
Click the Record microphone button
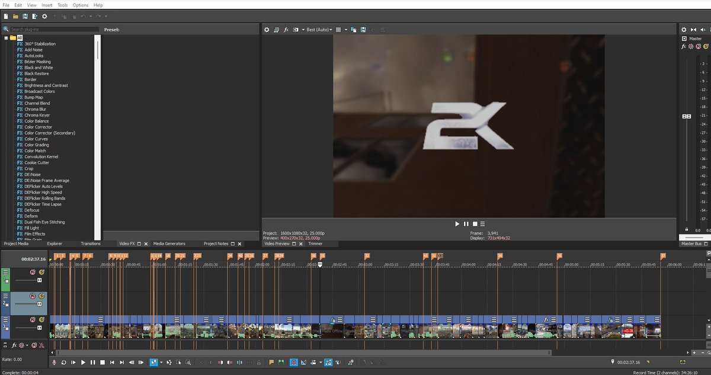pos(53,362)
